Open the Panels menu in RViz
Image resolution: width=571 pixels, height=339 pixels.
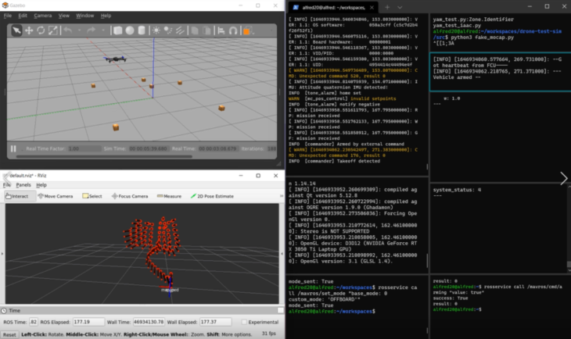[23, 185]
